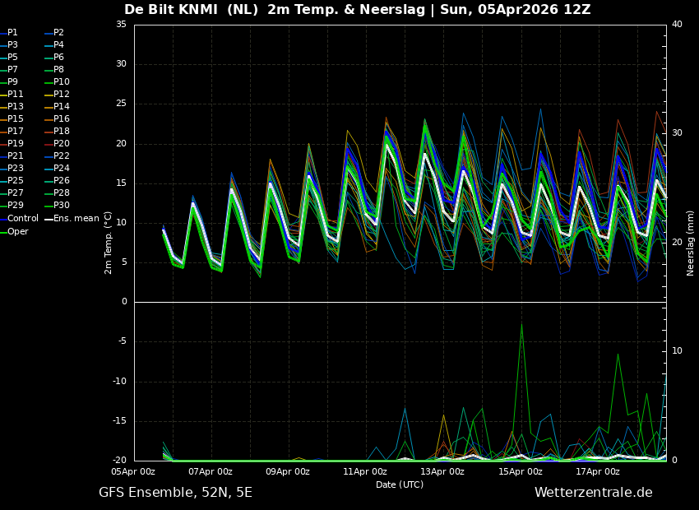This screenshot has width=699, height=510.
Task: Click the 2m Temp. (°C) axis label
Action: click(x=109, y=242)
